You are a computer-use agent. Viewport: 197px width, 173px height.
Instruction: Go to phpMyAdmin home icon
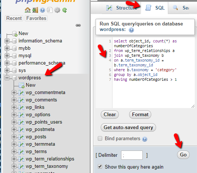tap(28, 10)
